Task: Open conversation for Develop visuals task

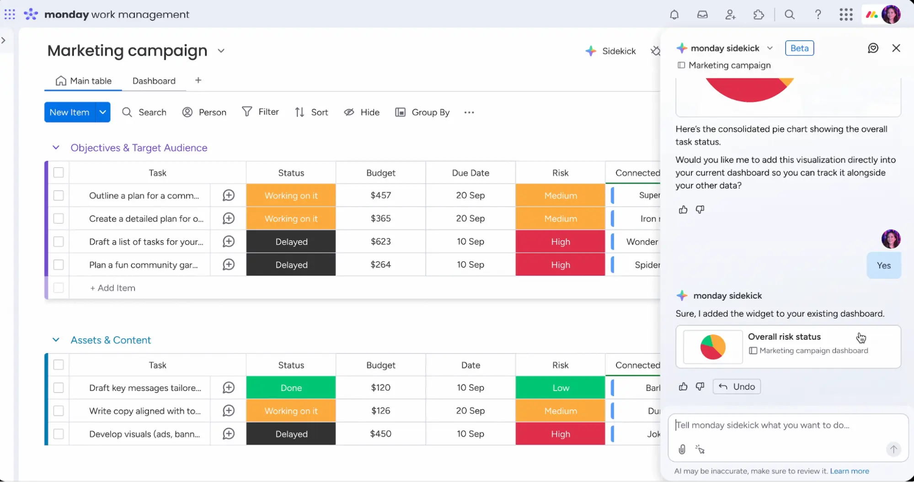Action: 229,434
